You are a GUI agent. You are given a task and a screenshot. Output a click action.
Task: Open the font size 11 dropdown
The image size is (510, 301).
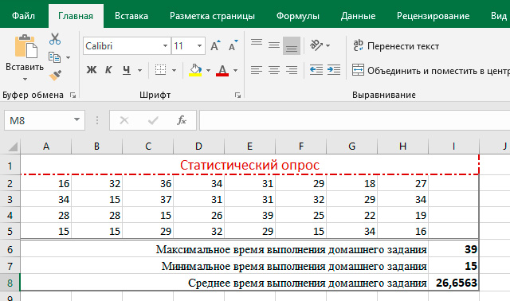(200, 46)
